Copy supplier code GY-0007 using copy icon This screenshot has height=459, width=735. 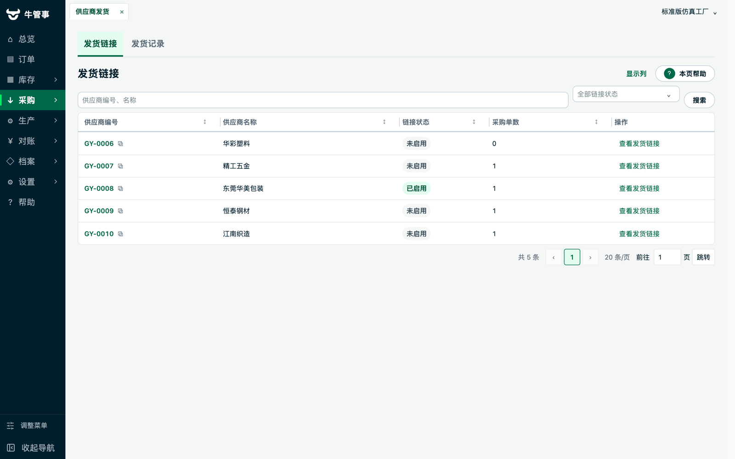click(x=120, y=166)
